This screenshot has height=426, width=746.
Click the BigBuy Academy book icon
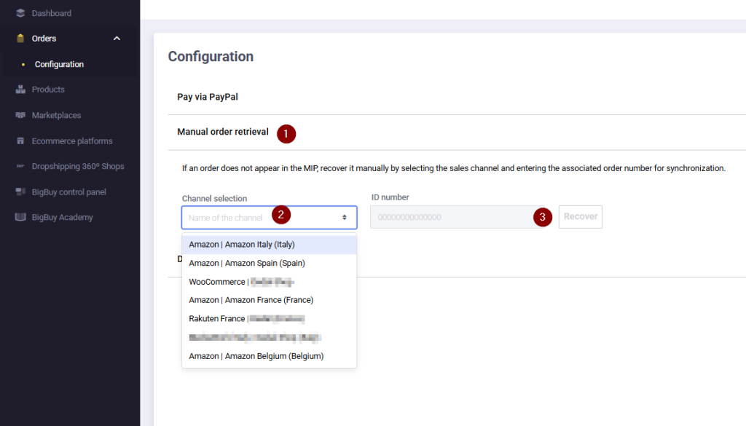click(x=20, y=218)
